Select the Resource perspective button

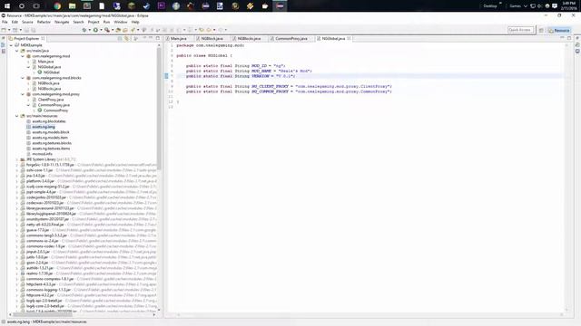[559, 30]
